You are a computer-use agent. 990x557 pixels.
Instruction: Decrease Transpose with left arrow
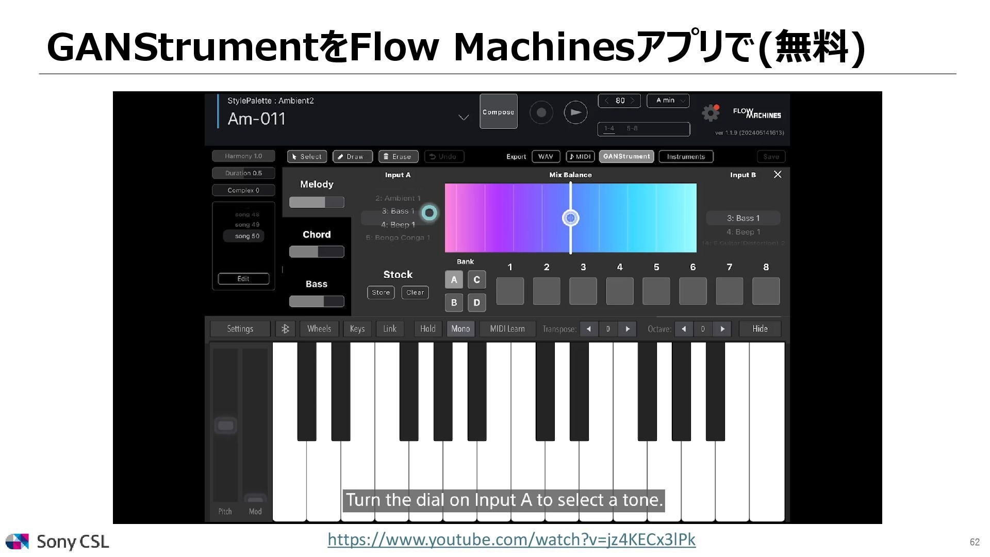click(x=589, y=329)
